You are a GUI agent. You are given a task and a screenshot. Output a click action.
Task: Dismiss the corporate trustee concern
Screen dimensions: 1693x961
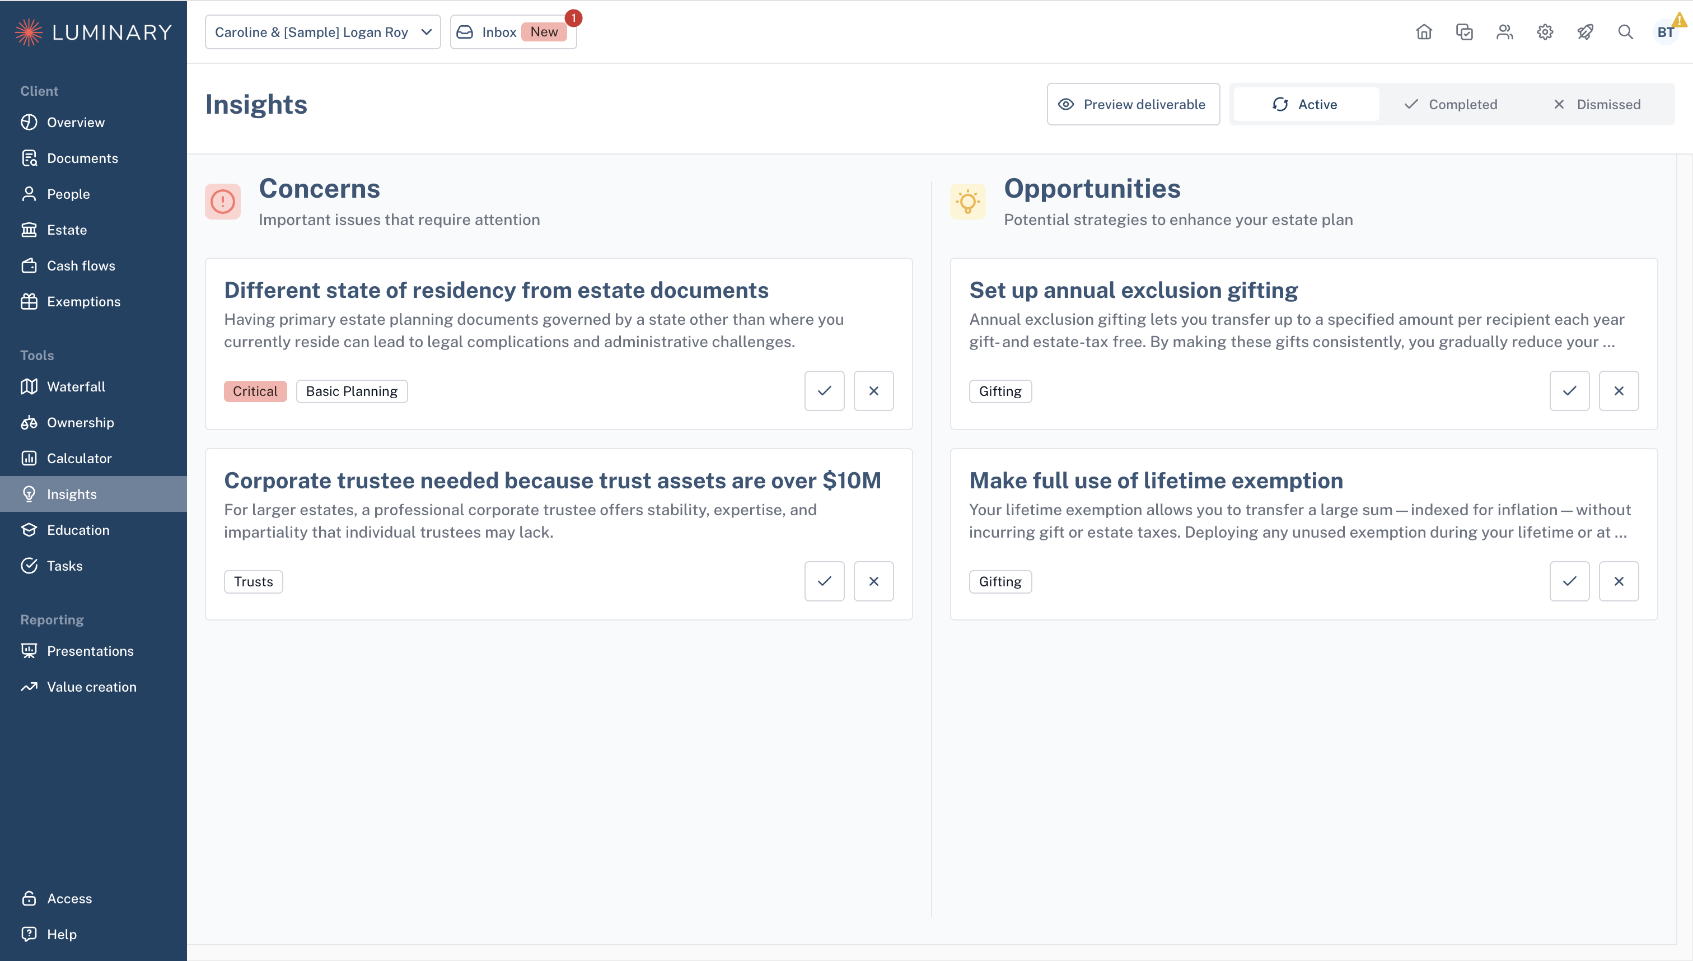tap(873, 581)
